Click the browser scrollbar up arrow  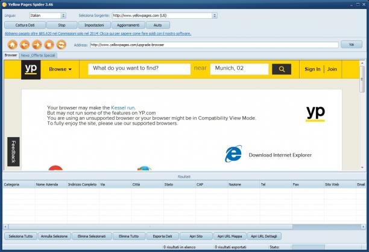362,63
